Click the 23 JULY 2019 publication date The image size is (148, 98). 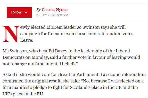45,15
